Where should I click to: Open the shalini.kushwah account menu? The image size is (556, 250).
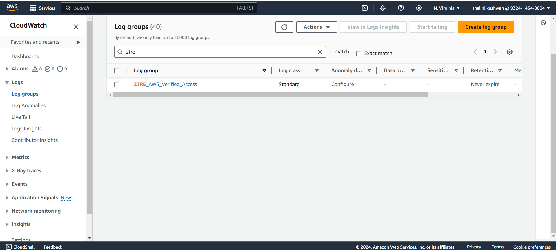511,8
